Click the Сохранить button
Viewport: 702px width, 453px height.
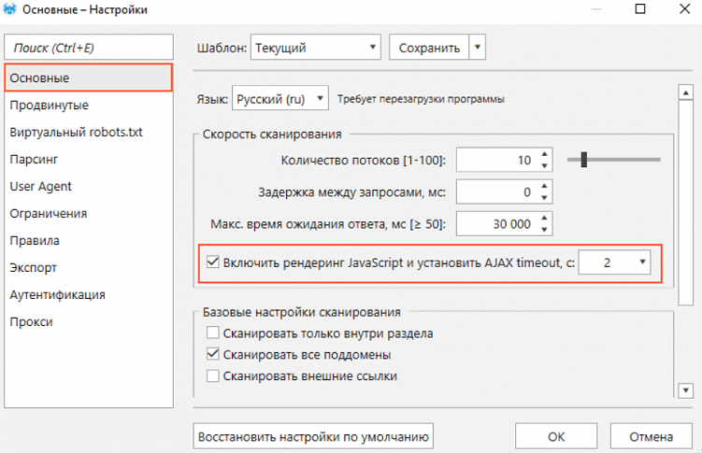[429, 48]
